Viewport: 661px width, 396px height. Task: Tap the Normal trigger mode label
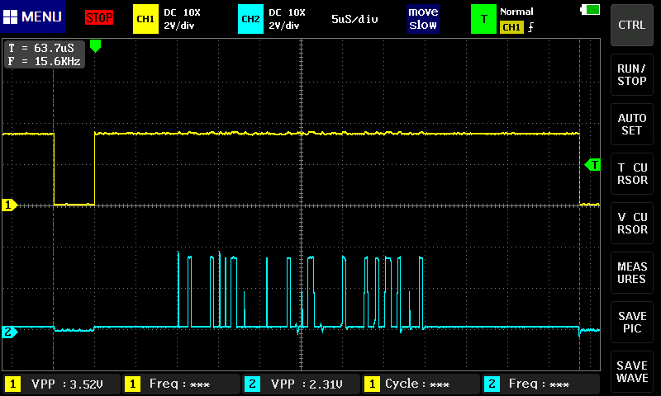tap(516, 12)
